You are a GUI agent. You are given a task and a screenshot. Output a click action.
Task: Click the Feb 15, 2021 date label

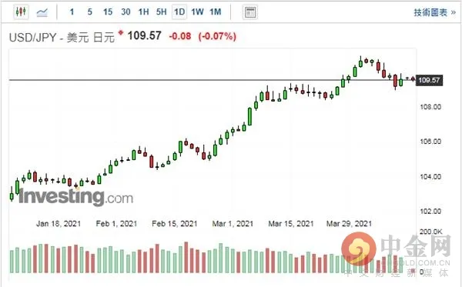coord(175,224)
